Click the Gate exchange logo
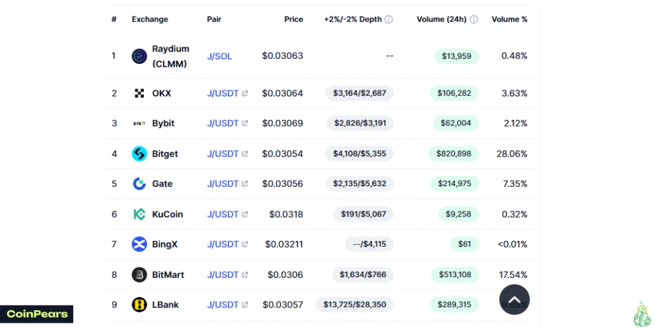This screenshot has height=330, width=660. (139, 184)
